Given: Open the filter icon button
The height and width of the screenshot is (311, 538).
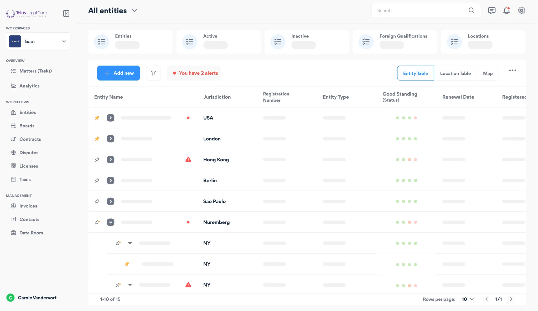Looking at the screenshot, I should coord(153,73).
